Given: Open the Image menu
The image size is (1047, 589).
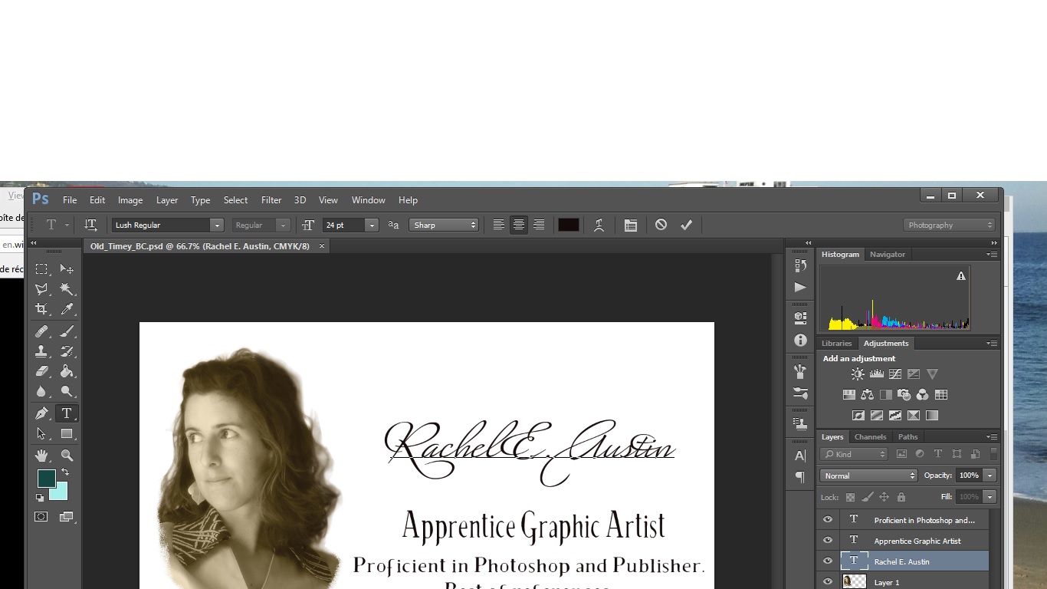Looking at the screenshot, I should point(130,200).
